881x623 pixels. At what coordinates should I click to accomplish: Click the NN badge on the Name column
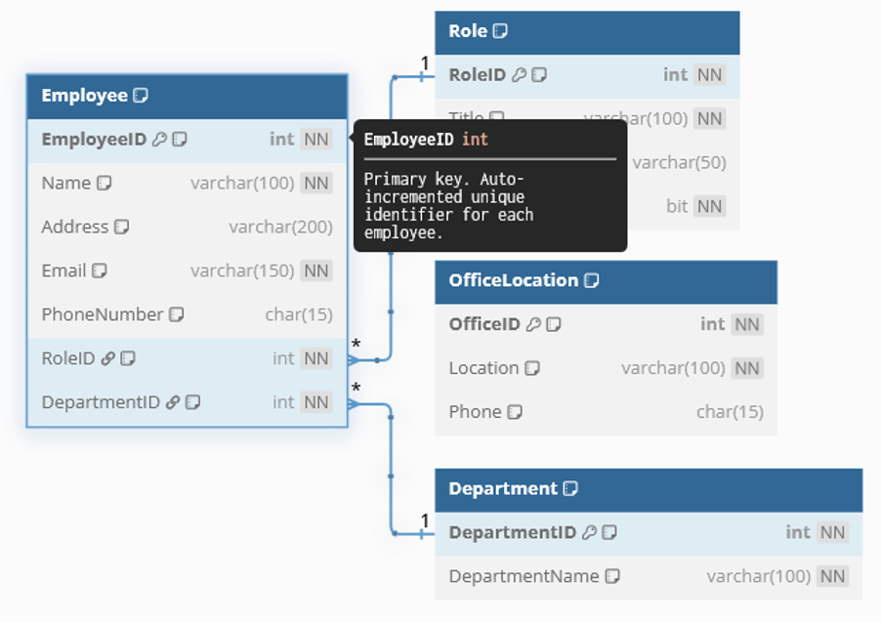point(316,183)
